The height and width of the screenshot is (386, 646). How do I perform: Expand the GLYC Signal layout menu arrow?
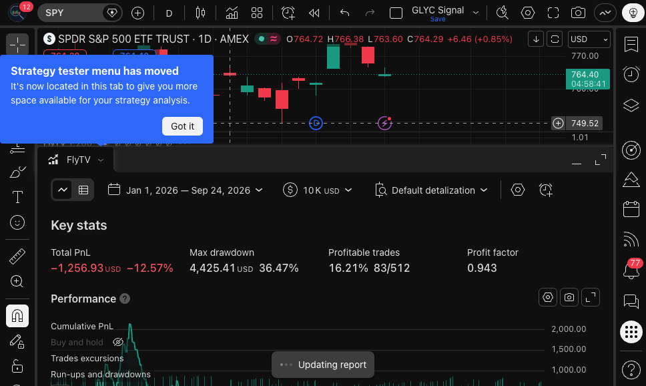click(x=476, y=13)
